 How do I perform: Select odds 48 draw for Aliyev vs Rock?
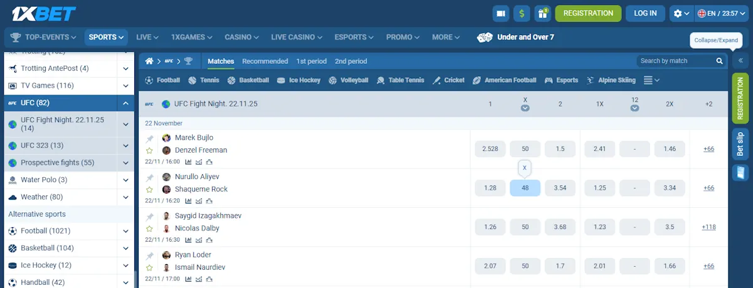[525, 188]
